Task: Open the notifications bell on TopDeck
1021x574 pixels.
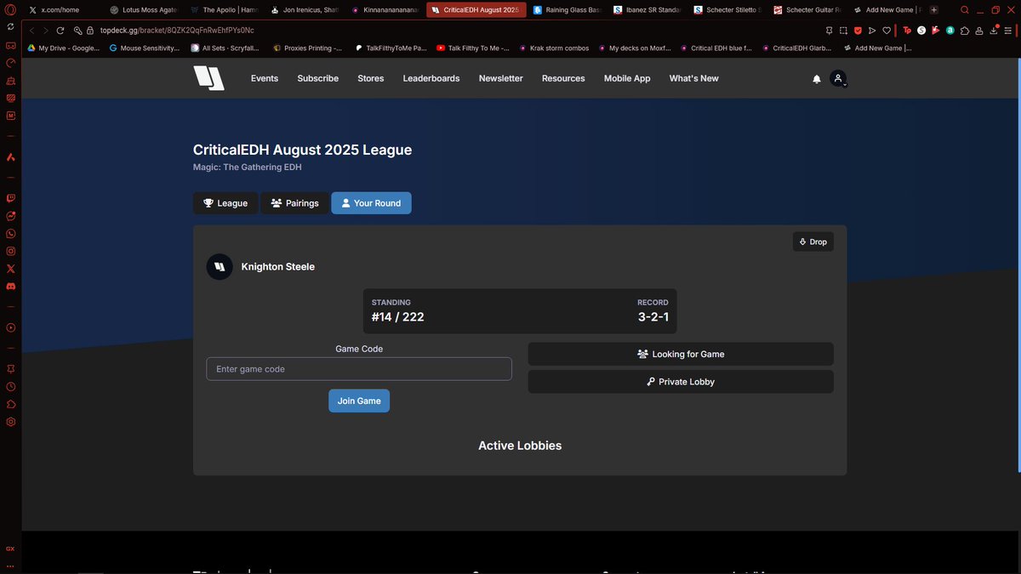Action: tap(817, 79)
